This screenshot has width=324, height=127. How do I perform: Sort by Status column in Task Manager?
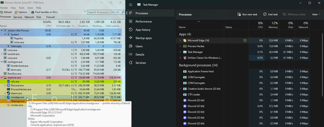[236, 25]
